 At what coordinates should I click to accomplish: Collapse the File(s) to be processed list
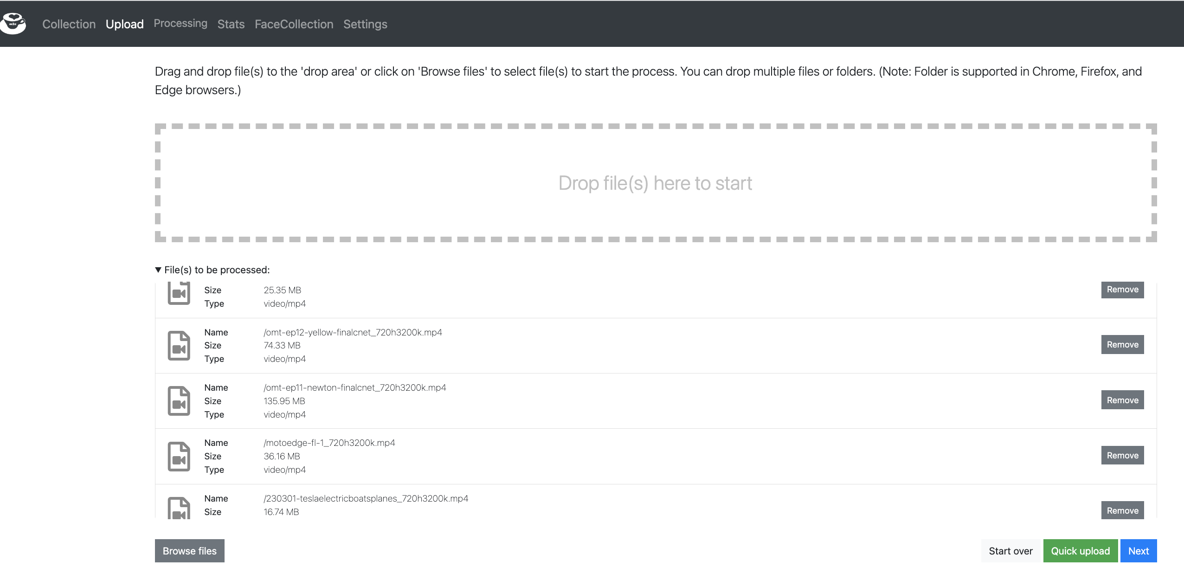point(158,270)
